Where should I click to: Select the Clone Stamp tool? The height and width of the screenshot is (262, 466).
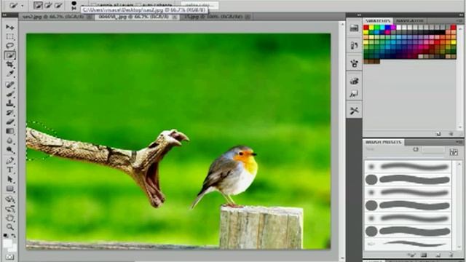[9, 103]
